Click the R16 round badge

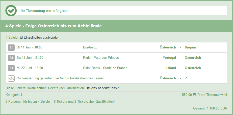tap(11, 78)
